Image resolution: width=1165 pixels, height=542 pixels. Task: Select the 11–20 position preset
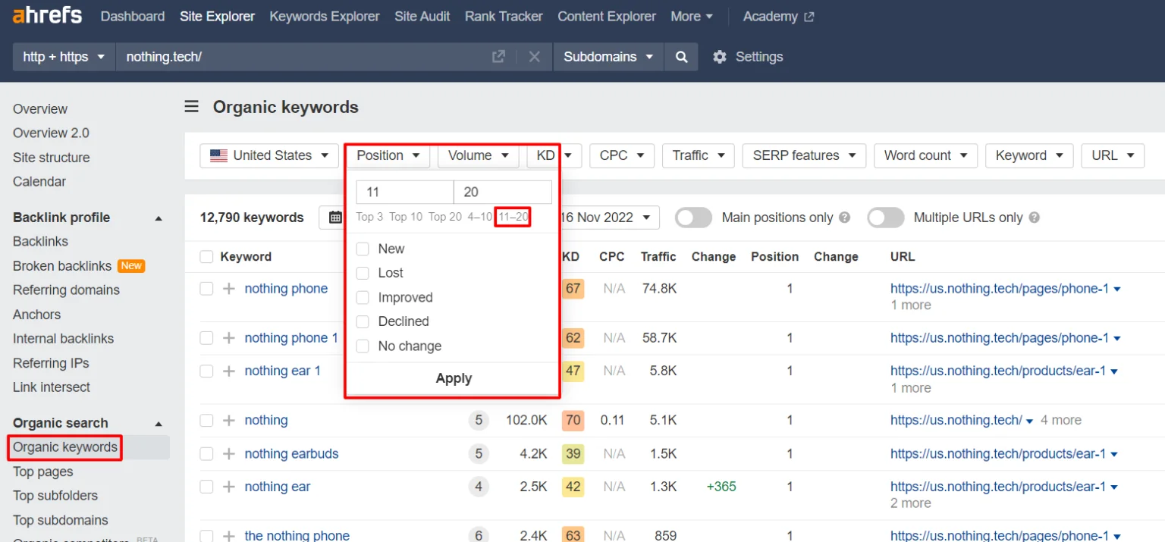click(x=513, y=217)
